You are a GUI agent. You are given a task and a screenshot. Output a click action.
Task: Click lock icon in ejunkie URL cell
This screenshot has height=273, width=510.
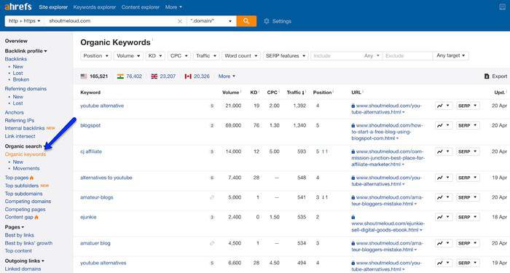[x=353, y=217]
